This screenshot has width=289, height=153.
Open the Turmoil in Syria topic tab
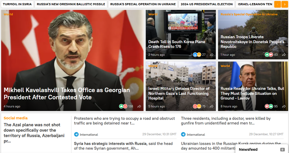click(x=17, y=4)
